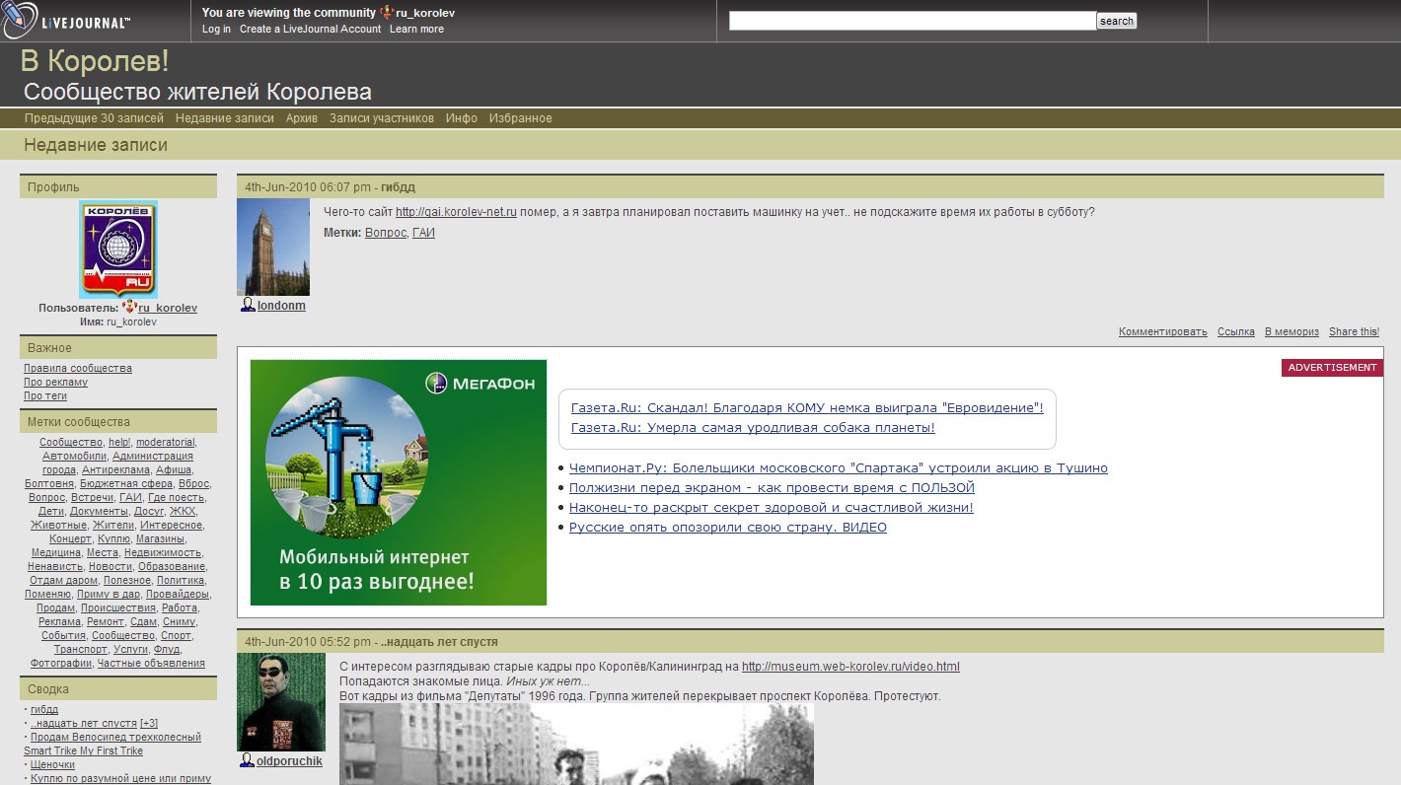Click the MegaFon advertisement banner
The image size is (1401, 785).
[x=398, y=482]
